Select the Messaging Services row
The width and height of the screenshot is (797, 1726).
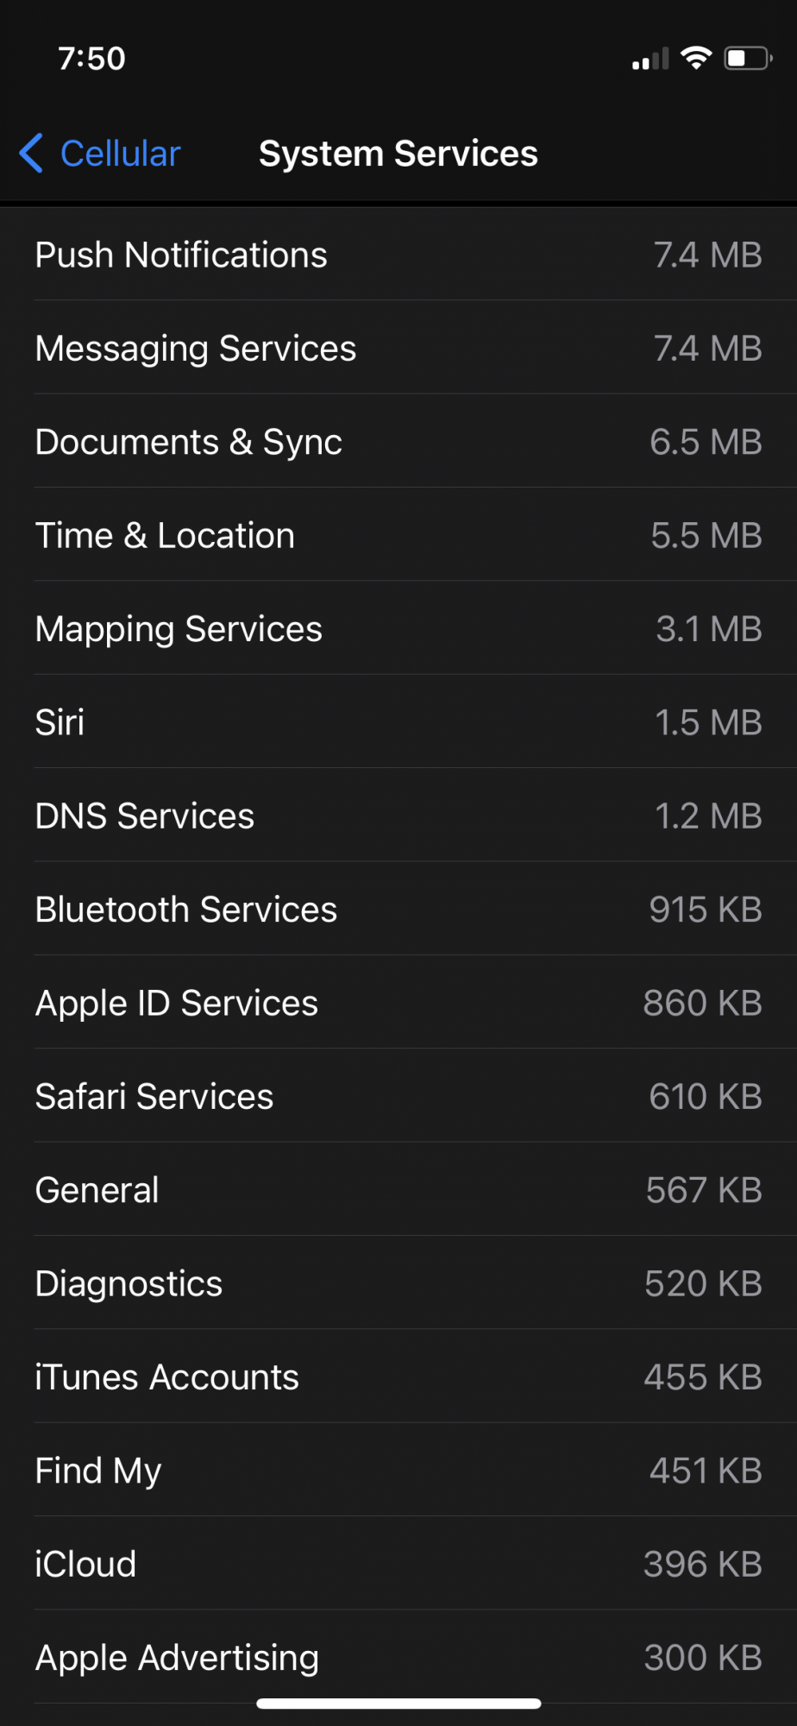coord(398,349)
